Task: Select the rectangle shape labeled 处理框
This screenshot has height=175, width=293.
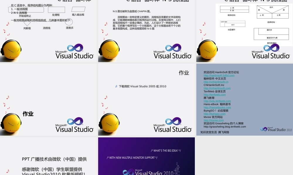Action: [56, 10]
